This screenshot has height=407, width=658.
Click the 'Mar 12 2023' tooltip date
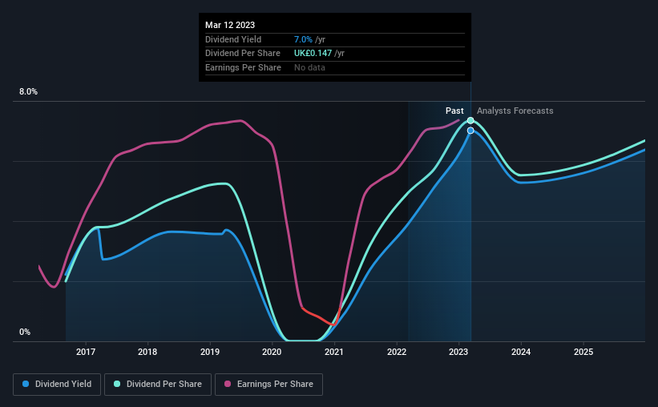click(x=230, y=25)
